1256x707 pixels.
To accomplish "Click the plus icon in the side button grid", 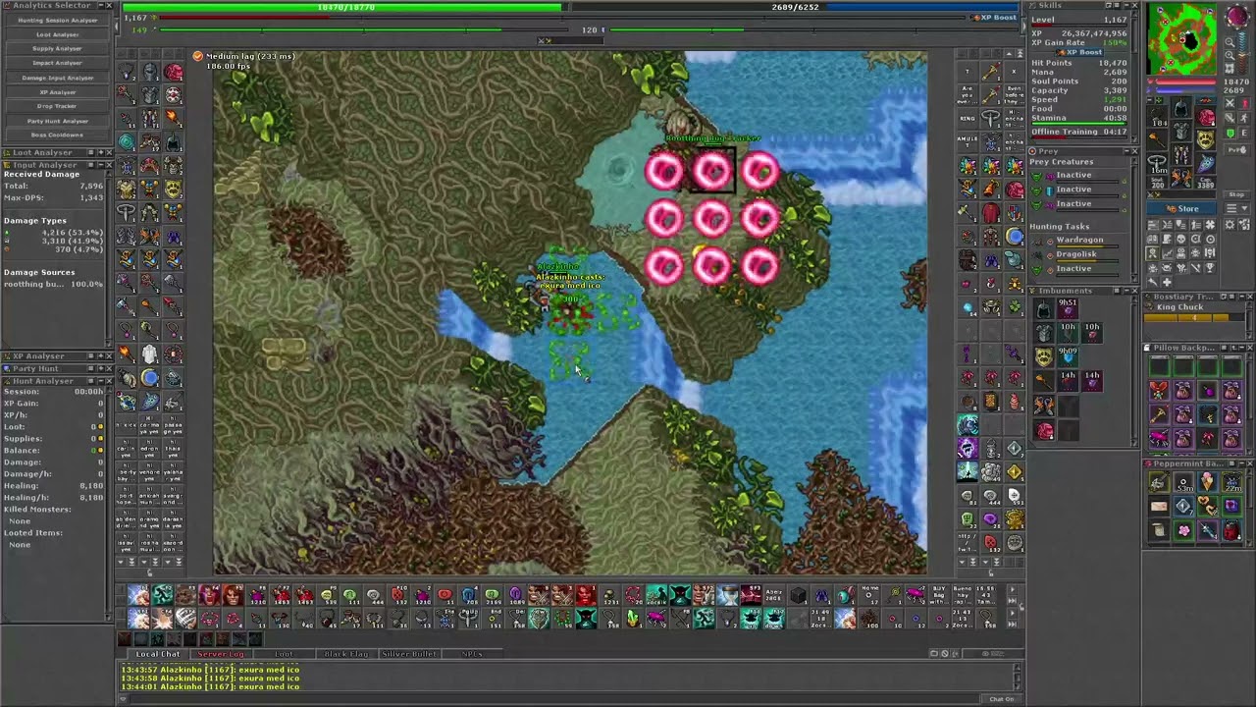I will [1167, 282].
